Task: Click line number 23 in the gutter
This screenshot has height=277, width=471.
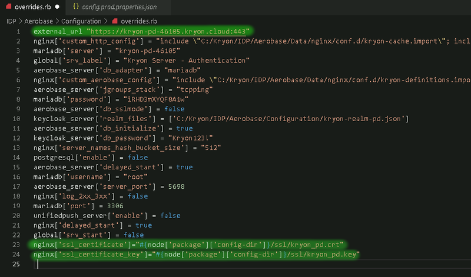Action: coord(18,244)
